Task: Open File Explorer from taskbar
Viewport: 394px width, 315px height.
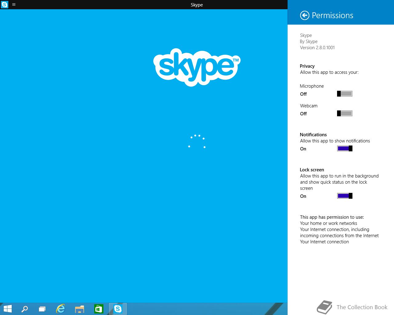Action: (x=79, y=309)
